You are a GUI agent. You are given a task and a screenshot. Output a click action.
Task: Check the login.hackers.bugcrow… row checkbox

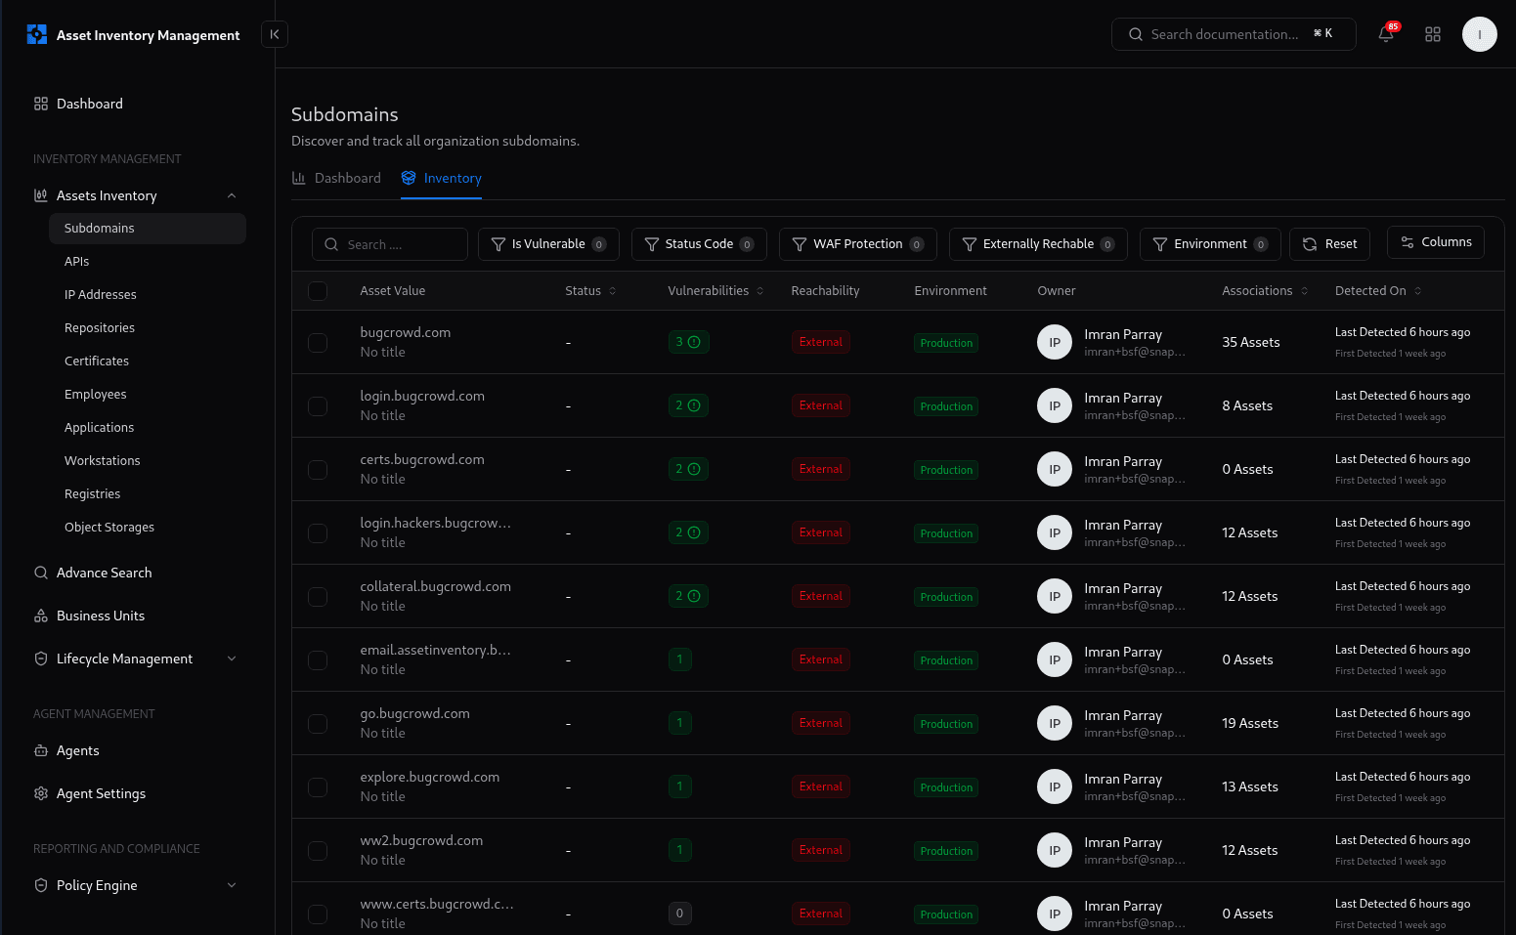(318, 533)
